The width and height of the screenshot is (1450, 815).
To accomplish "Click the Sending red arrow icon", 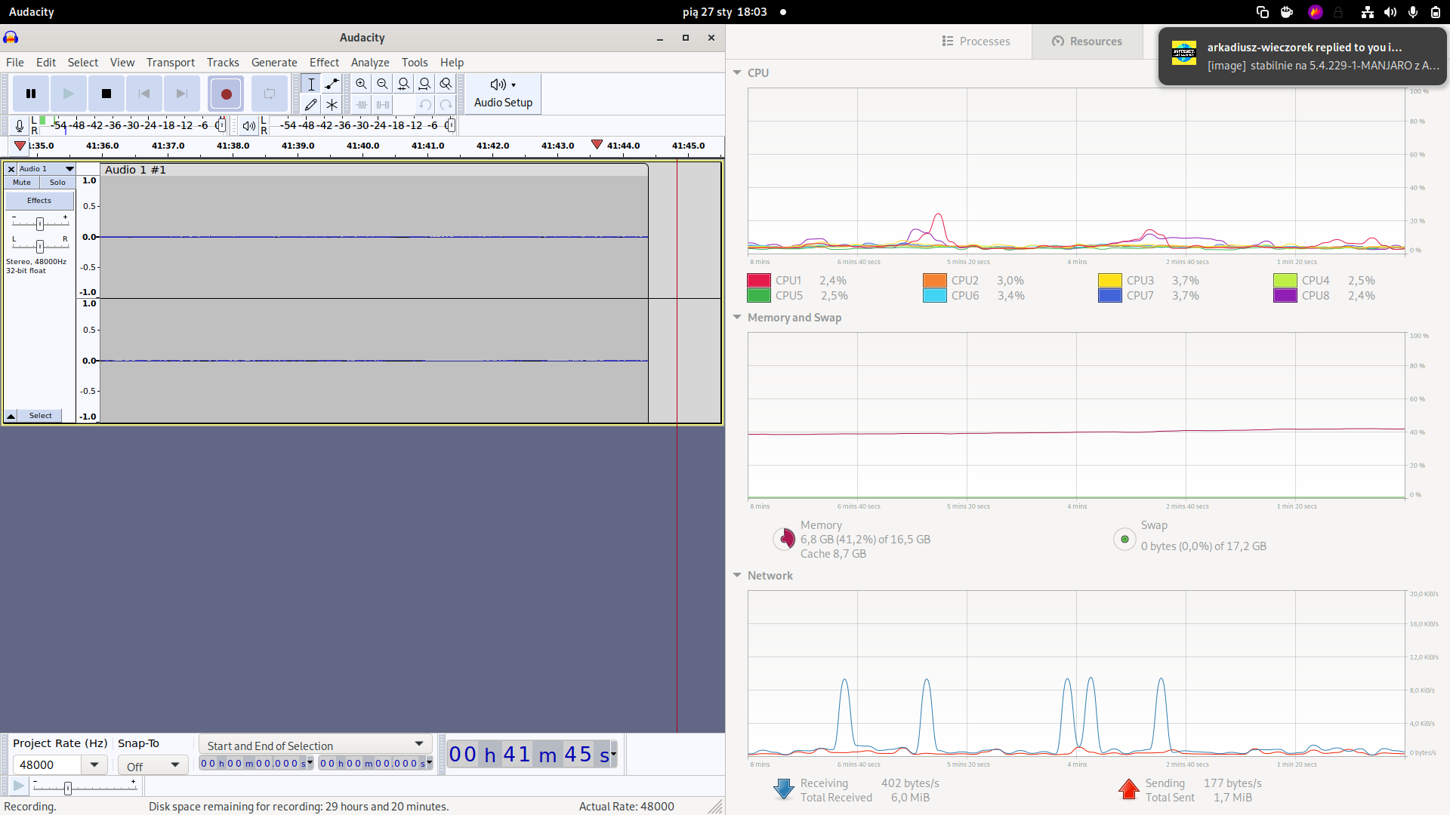I will pyautogui.click(x=1129, y=789).
